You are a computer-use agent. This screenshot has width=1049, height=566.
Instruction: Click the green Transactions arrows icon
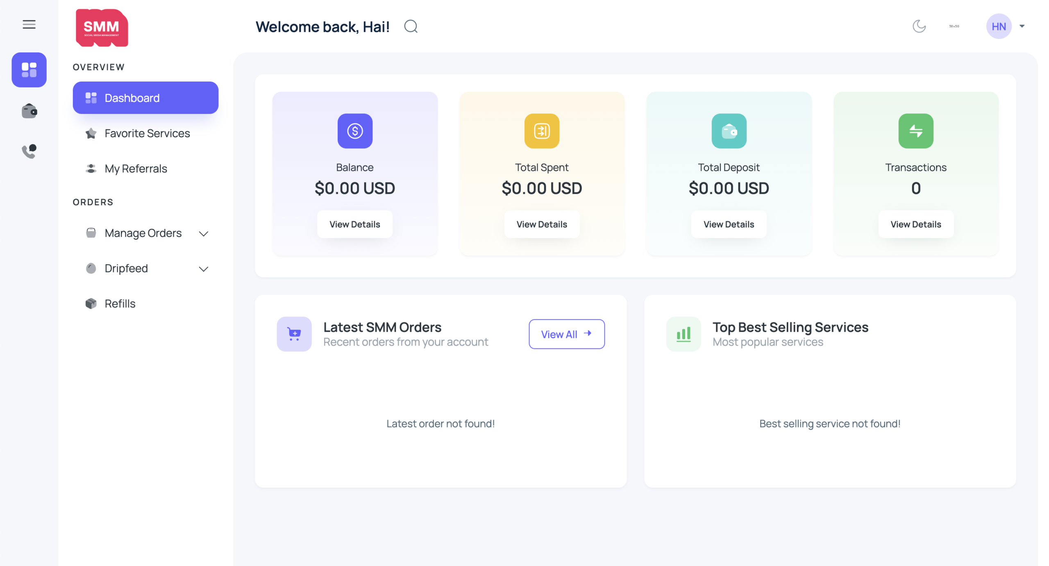tap(915, 131)
